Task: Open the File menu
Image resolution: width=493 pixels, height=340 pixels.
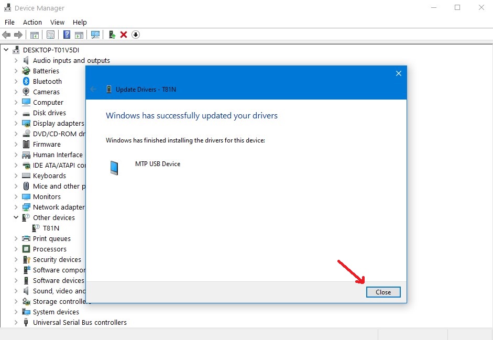Action: tap(9, 23)
